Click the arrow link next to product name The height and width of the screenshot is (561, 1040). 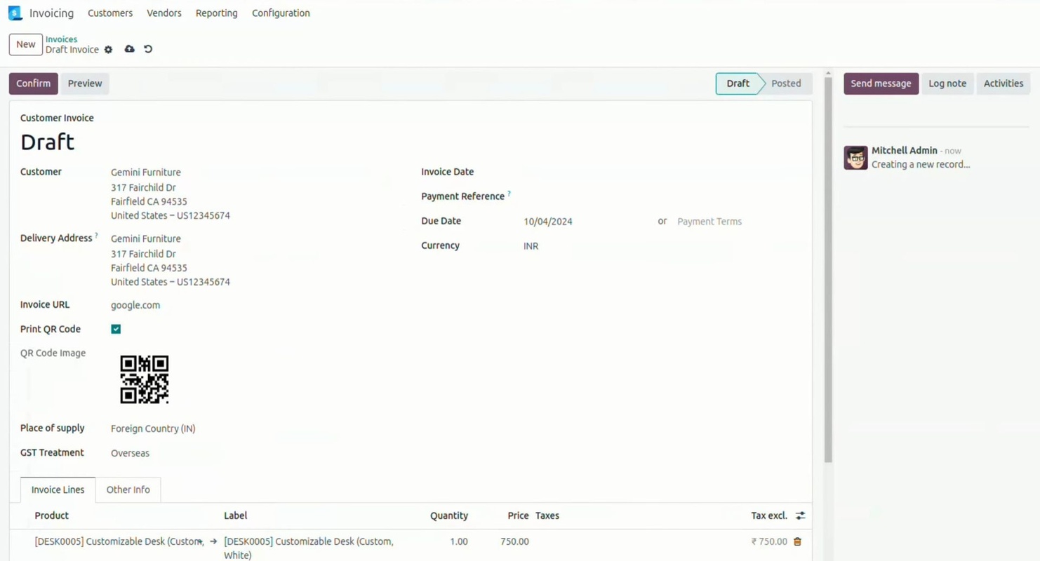(x=213, y=541)
